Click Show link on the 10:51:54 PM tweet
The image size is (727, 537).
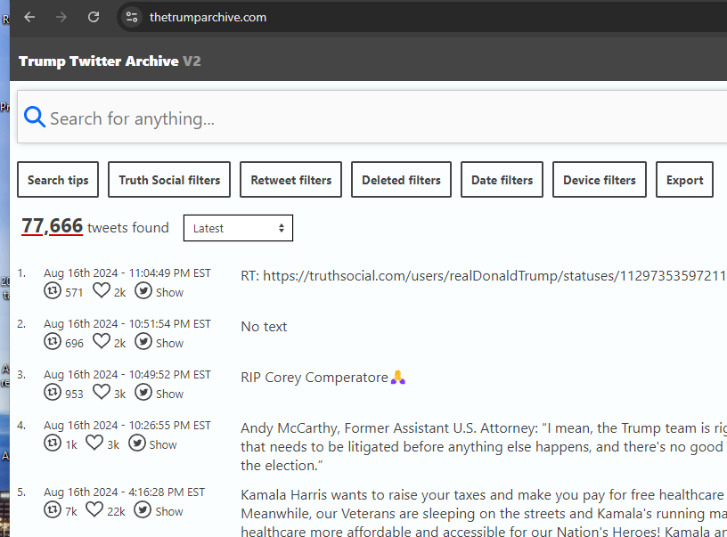[169, 343]
